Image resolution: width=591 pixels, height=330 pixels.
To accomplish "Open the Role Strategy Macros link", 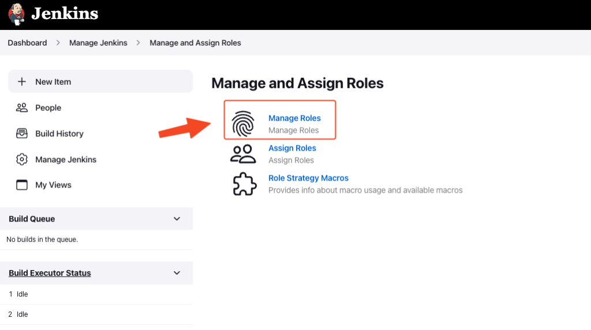I will (308, 178).
